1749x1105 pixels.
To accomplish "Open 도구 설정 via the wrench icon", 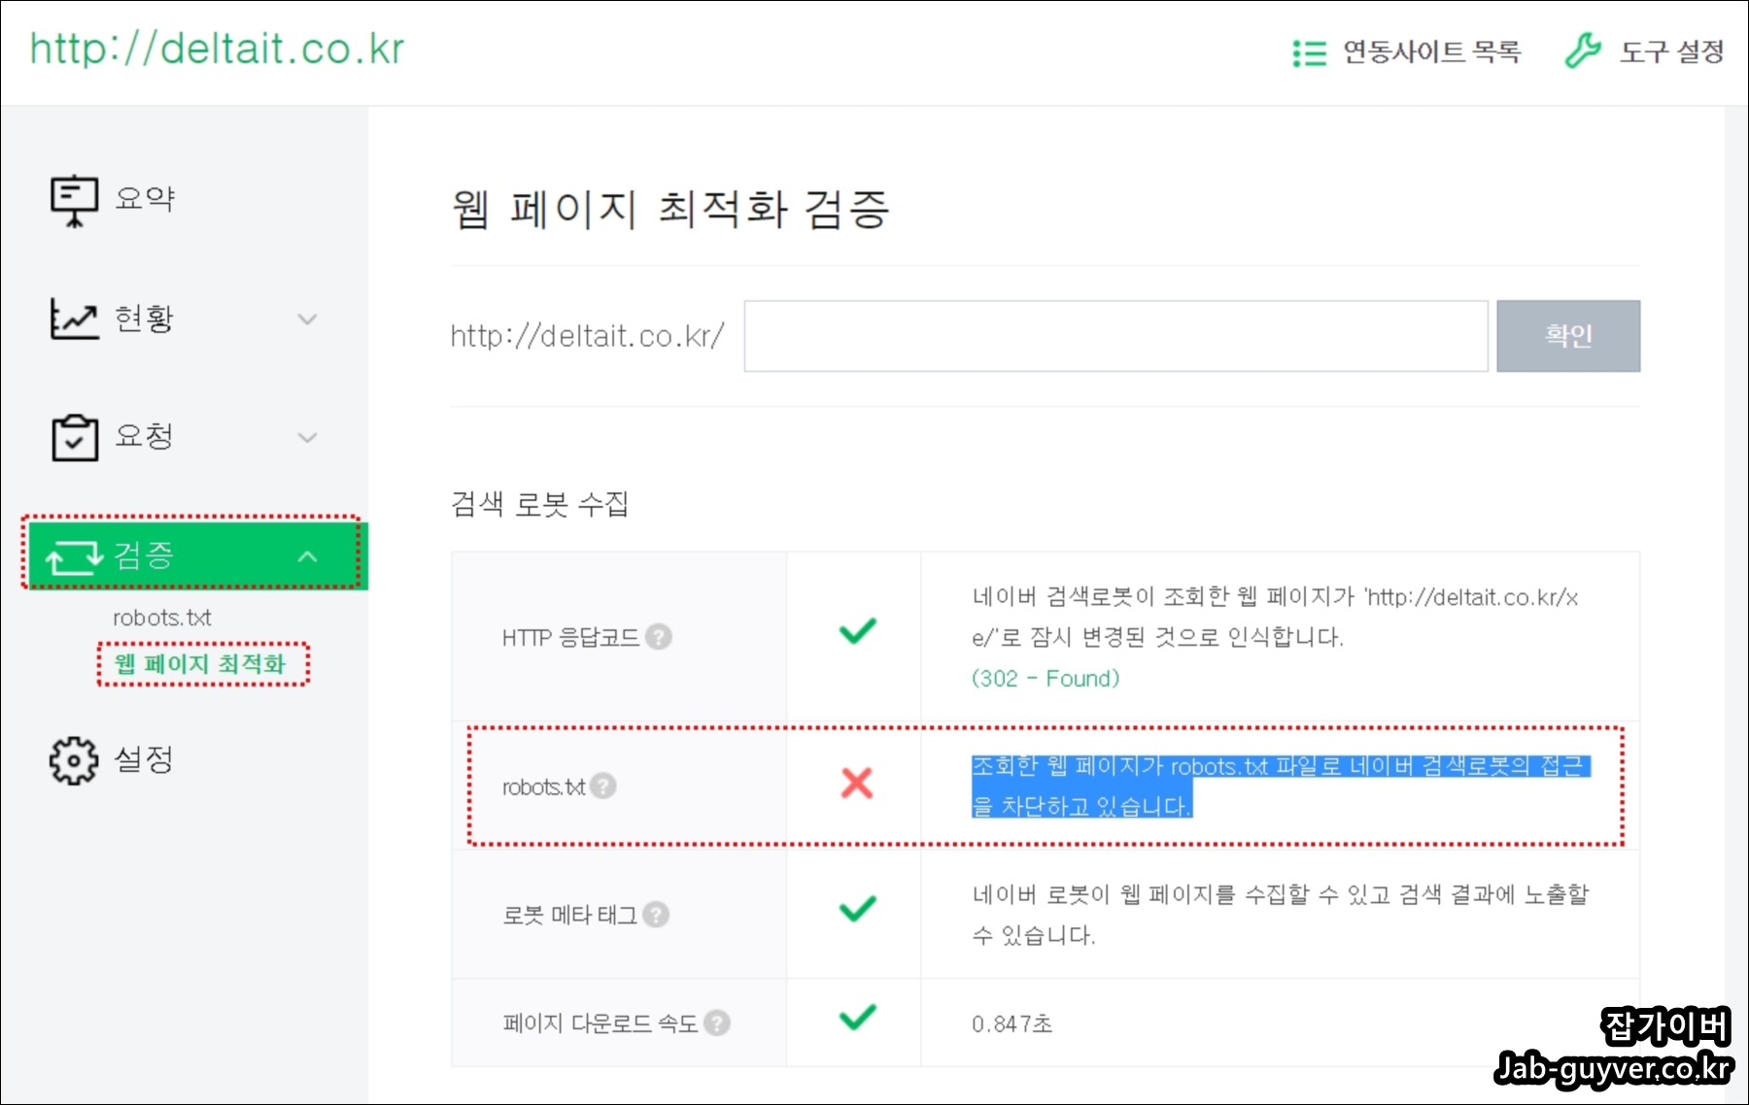I will coord(1582,52).
